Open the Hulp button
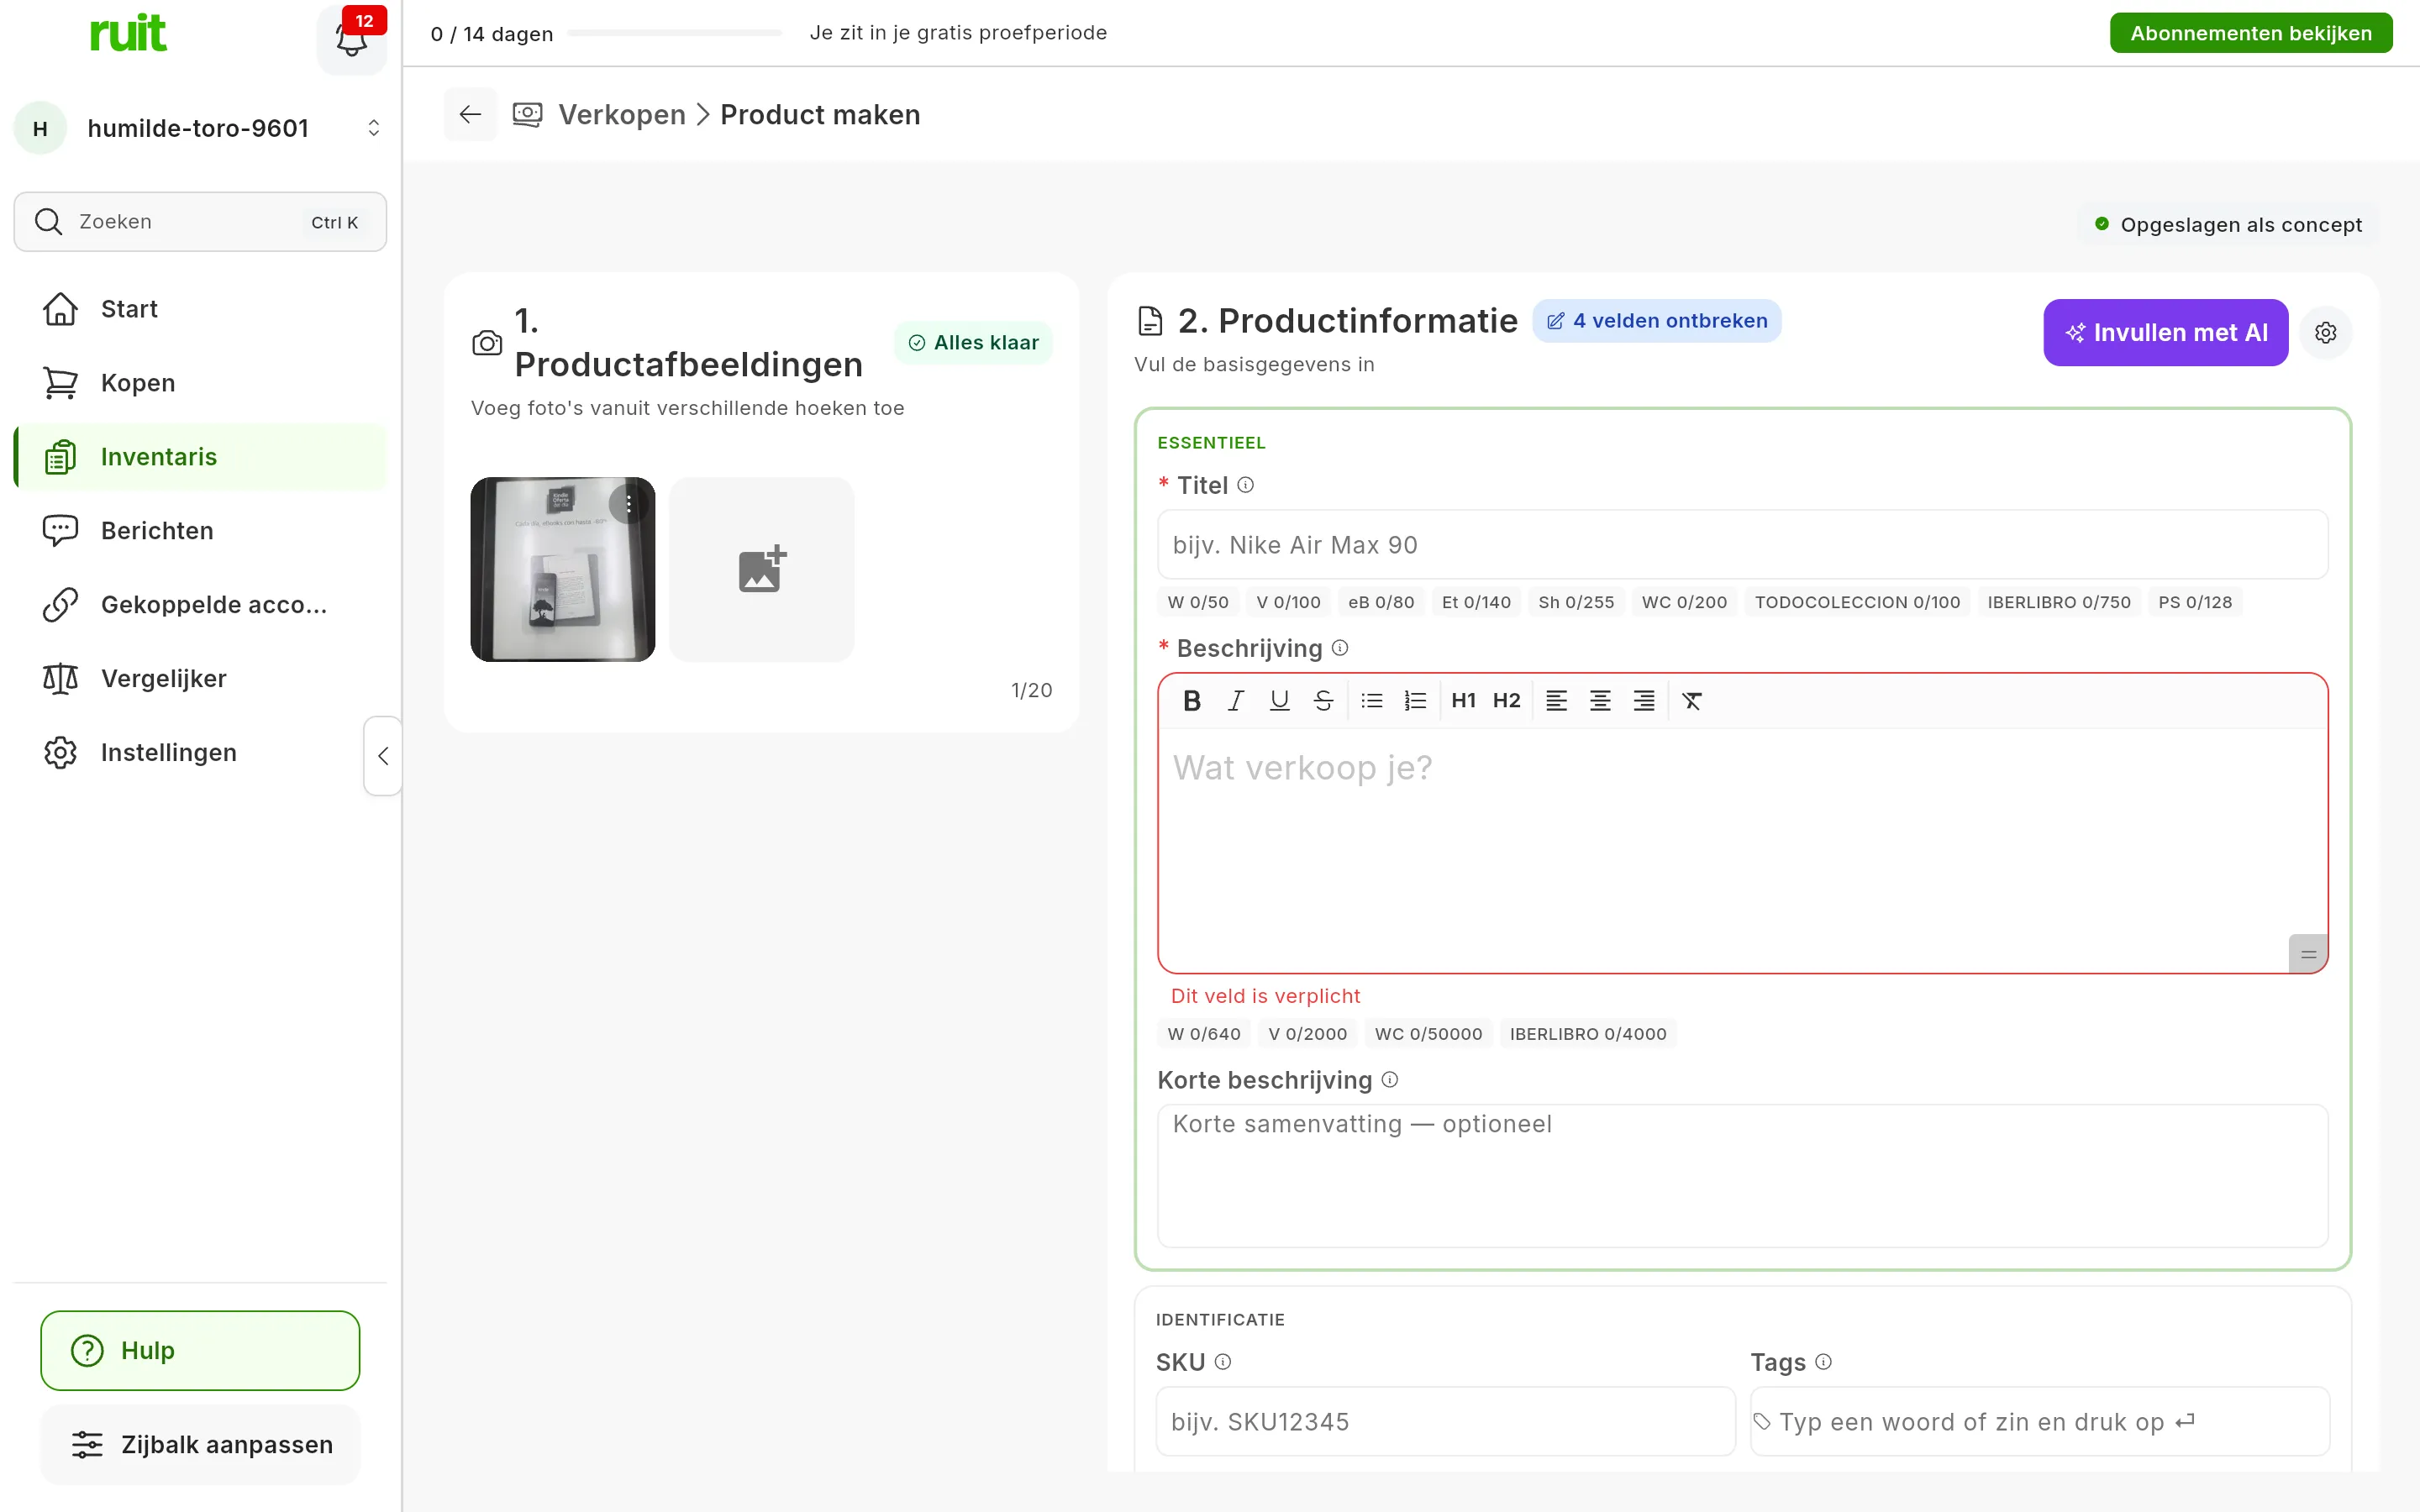This screenshot has width=2420, height=1512. point(200,1351)
